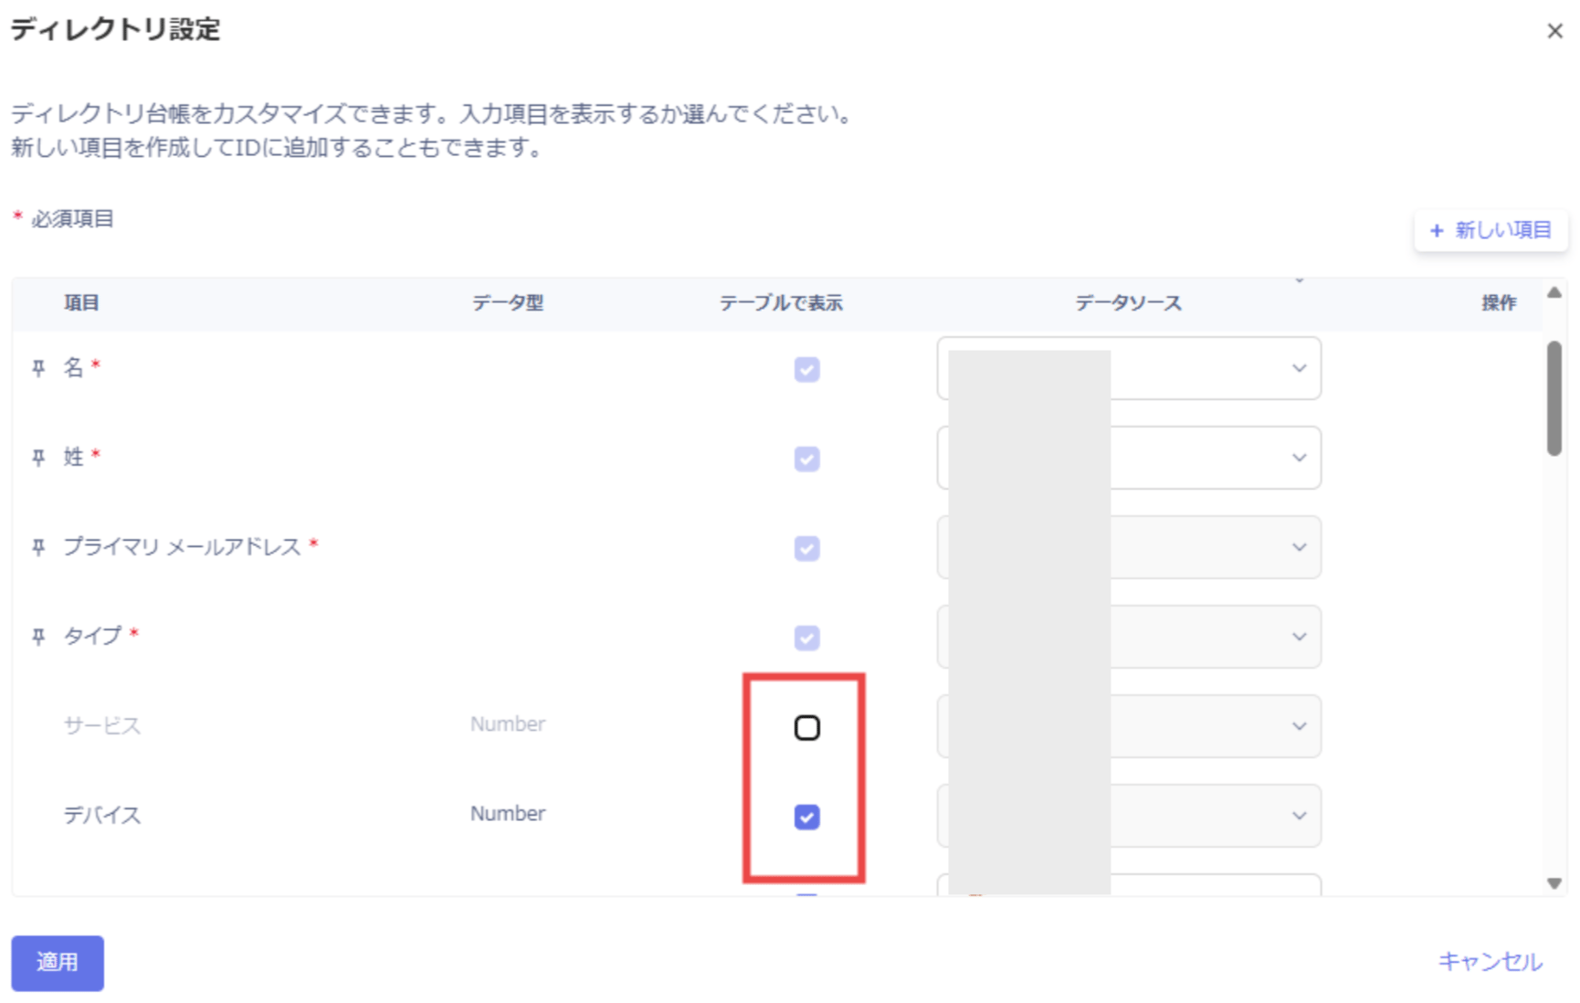Toggle the checkbox in プライマリ メールアドレス row
Viewport: 1580px width, 1003px height.
[806, 548]
